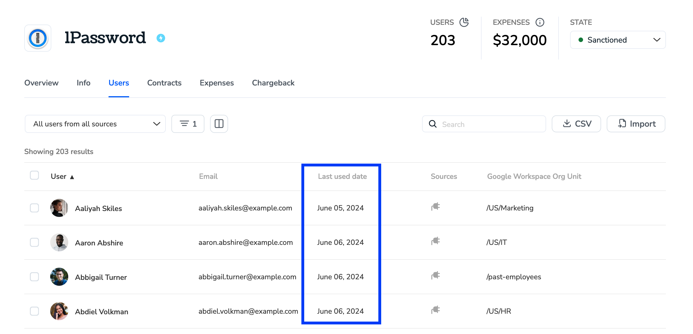Open the filters button showing 1

point(188,124)
